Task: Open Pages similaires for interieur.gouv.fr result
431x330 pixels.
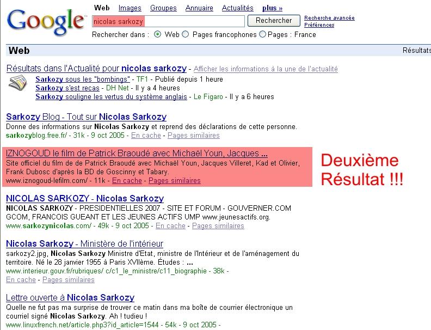Action: (x=69, y=280)
